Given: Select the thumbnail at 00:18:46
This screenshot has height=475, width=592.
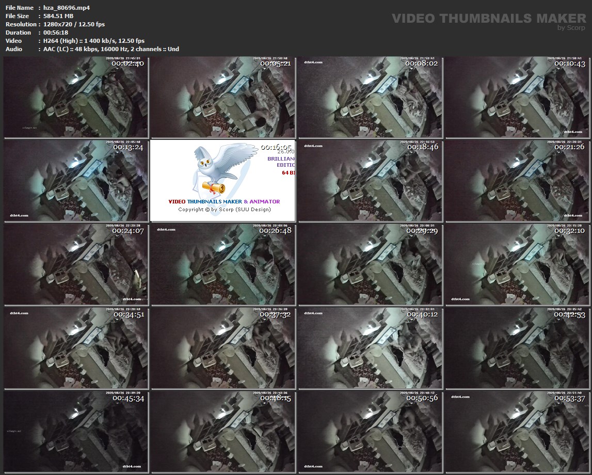Looking at the screenshot, I should coord(370,181).
